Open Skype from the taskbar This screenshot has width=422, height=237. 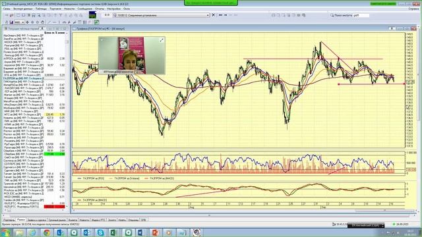pyautogui.click(x=100, y=232)
